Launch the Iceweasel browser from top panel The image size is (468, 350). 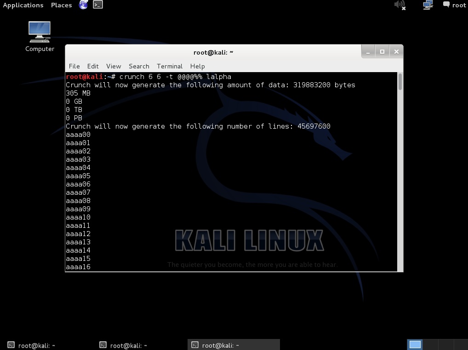[x=83, y=5]
